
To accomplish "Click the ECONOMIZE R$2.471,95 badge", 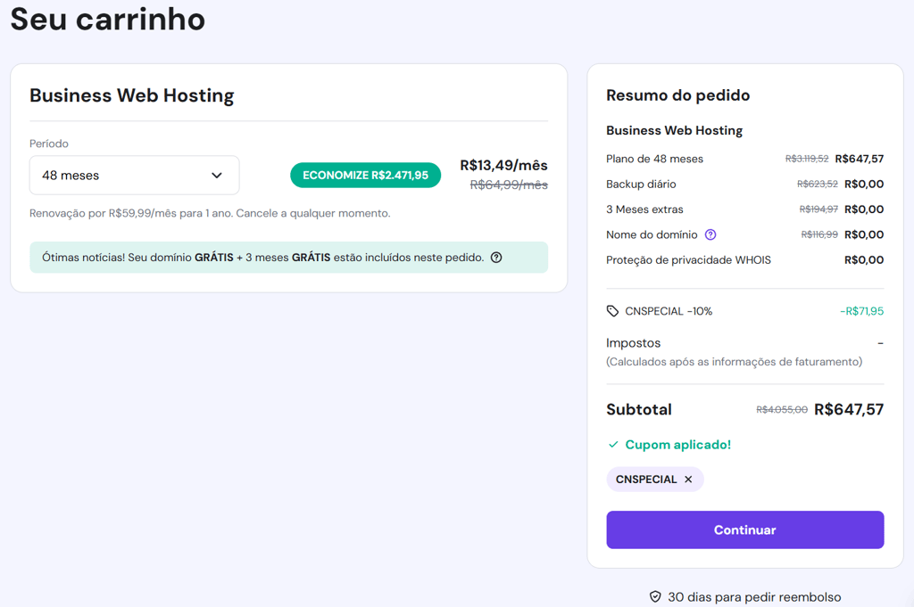I will [365, 176].
